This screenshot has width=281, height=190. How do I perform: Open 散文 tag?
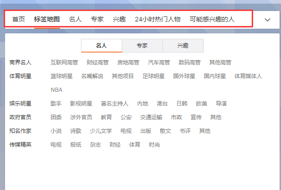(165, 131)
